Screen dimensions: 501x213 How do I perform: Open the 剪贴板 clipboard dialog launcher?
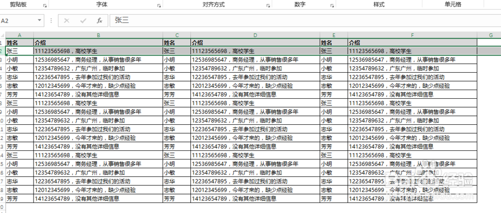[45, 6]
